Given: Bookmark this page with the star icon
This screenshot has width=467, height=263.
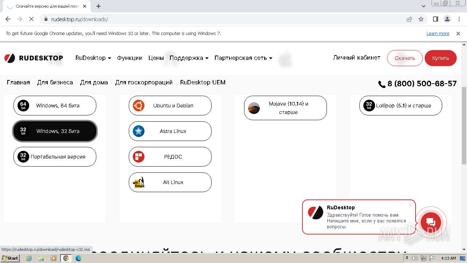Looking at the screenshot, I should 421,19.
